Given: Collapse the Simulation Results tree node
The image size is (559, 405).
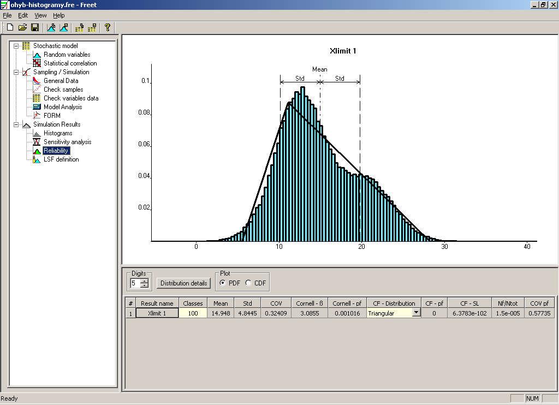Looking at the screenshot, I should point(16,125).
